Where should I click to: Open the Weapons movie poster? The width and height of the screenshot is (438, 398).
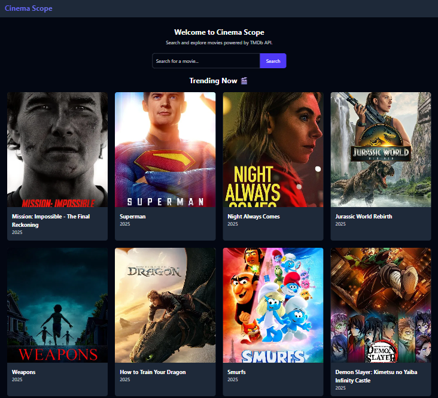click(x=57, y=305)
